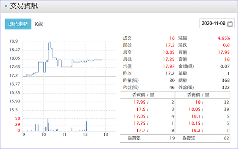Select the 最高 value 18.85
The width and height of the screenshot is (238, 149).
(x=169, y=52)
